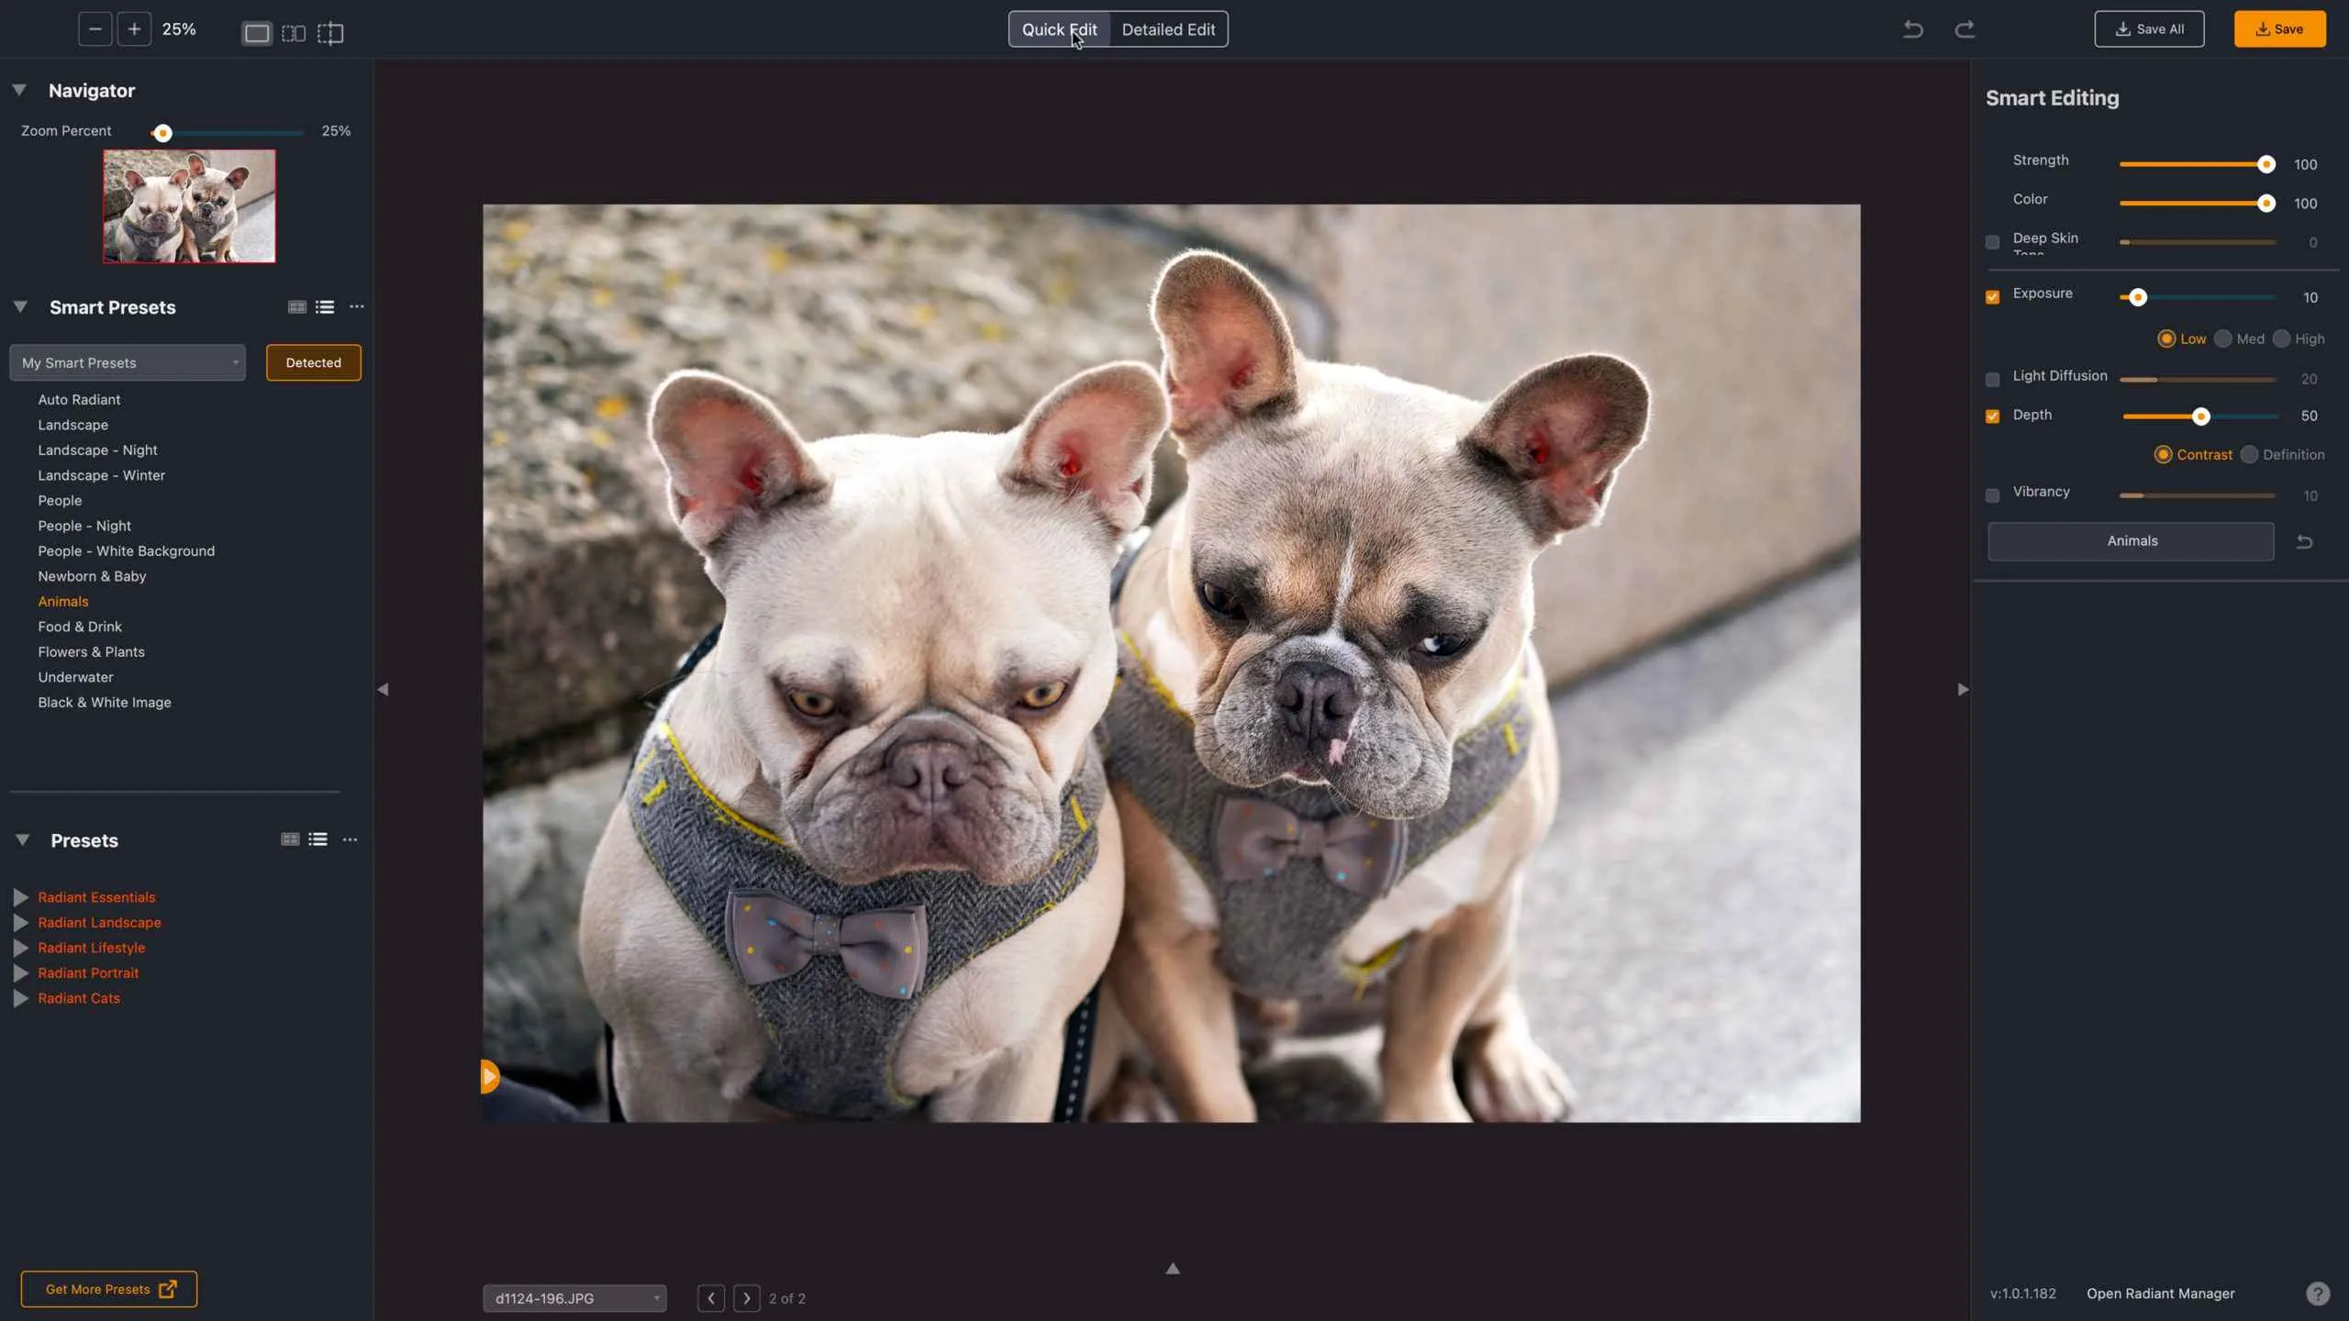Open the Smart Presets more options menu
Screen dimensions: 2349x1321
coord(357,306)
